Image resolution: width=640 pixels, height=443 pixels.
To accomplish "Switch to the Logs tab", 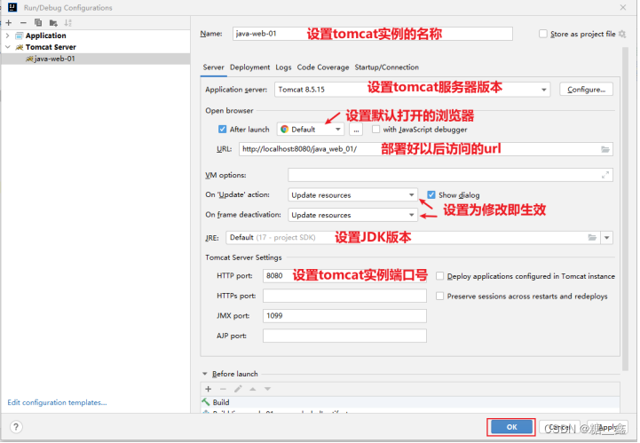I will 283,67.
